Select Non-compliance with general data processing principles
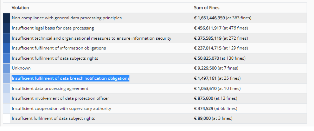This screenshot has height=131, width=314. tap(67, 18)
